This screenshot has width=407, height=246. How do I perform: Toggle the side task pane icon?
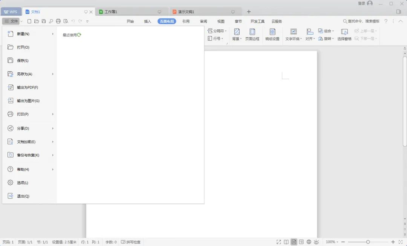399,12
